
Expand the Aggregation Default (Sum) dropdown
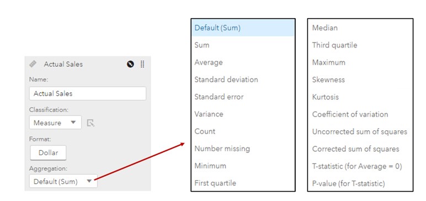click(x=63, y=181)
